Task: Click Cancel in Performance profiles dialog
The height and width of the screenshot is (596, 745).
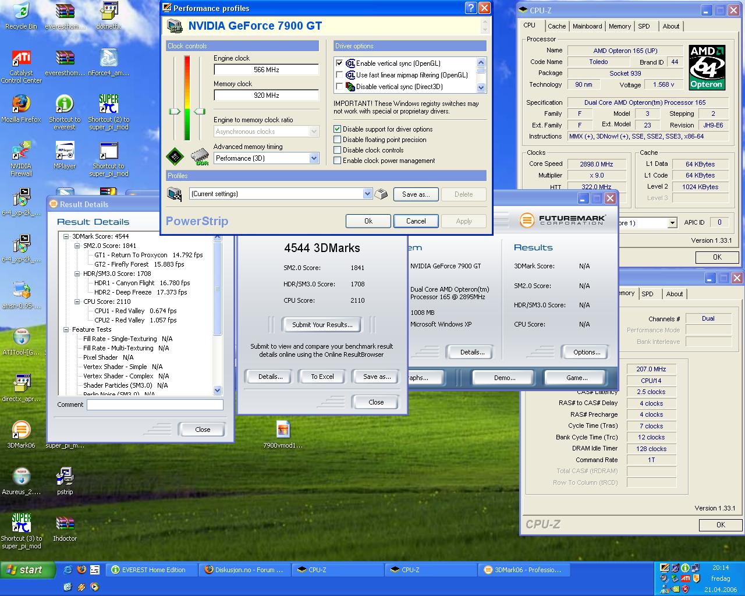Action: point(416,221)
